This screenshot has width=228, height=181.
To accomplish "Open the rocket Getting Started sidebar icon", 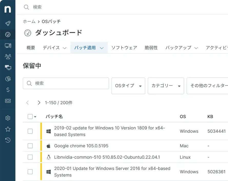I will point(8,23).
